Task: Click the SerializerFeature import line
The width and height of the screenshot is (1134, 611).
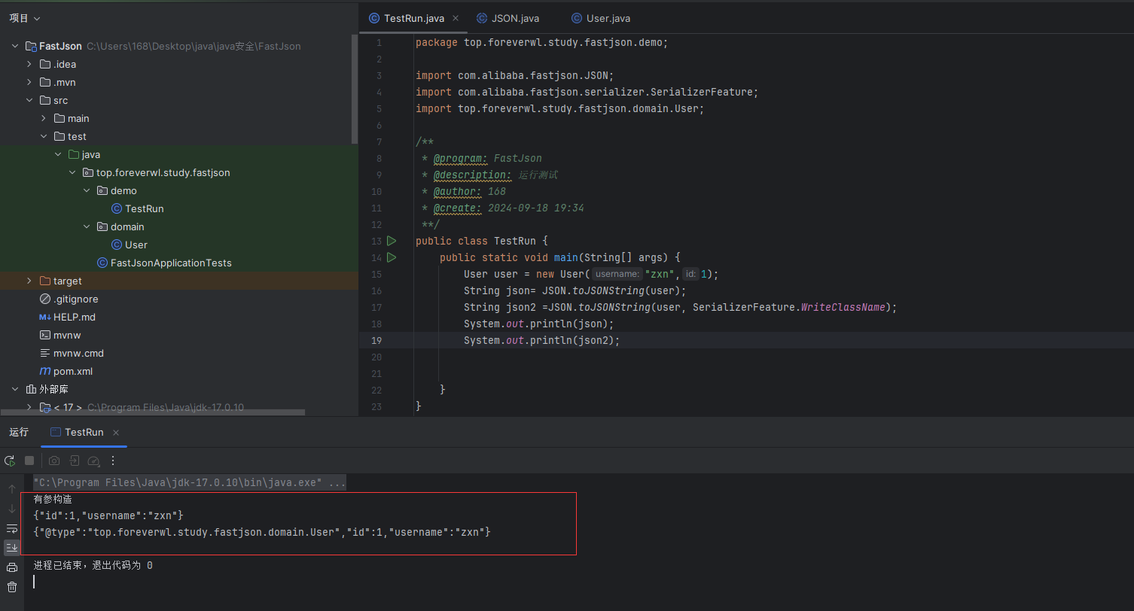Action: [x=587, y=92]
